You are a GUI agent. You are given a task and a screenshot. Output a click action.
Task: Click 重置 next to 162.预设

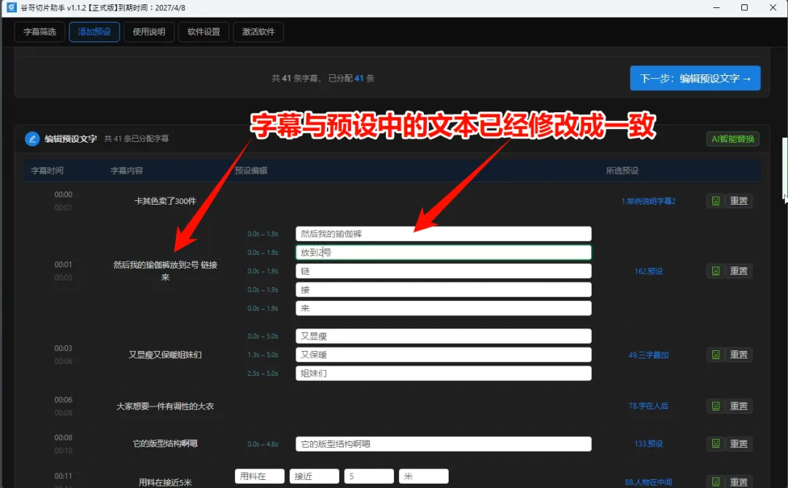738,271
